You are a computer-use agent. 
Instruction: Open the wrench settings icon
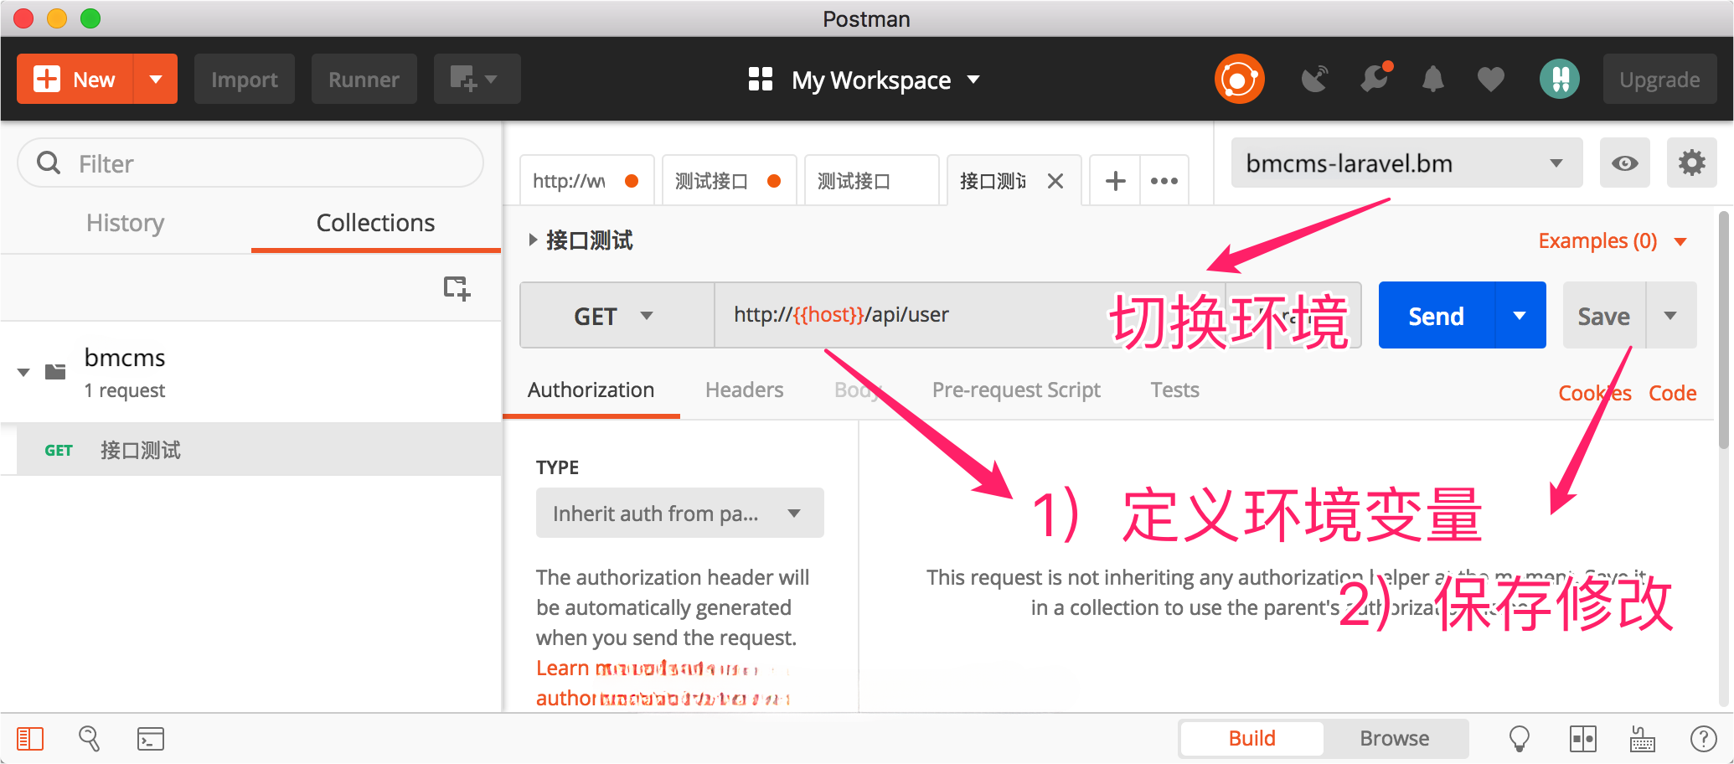pyautogui.click(x=1375, y=80)
